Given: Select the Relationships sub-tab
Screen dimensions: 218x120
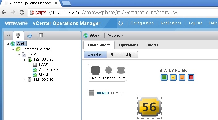Looking at the screenshot, I should point(122,54).
